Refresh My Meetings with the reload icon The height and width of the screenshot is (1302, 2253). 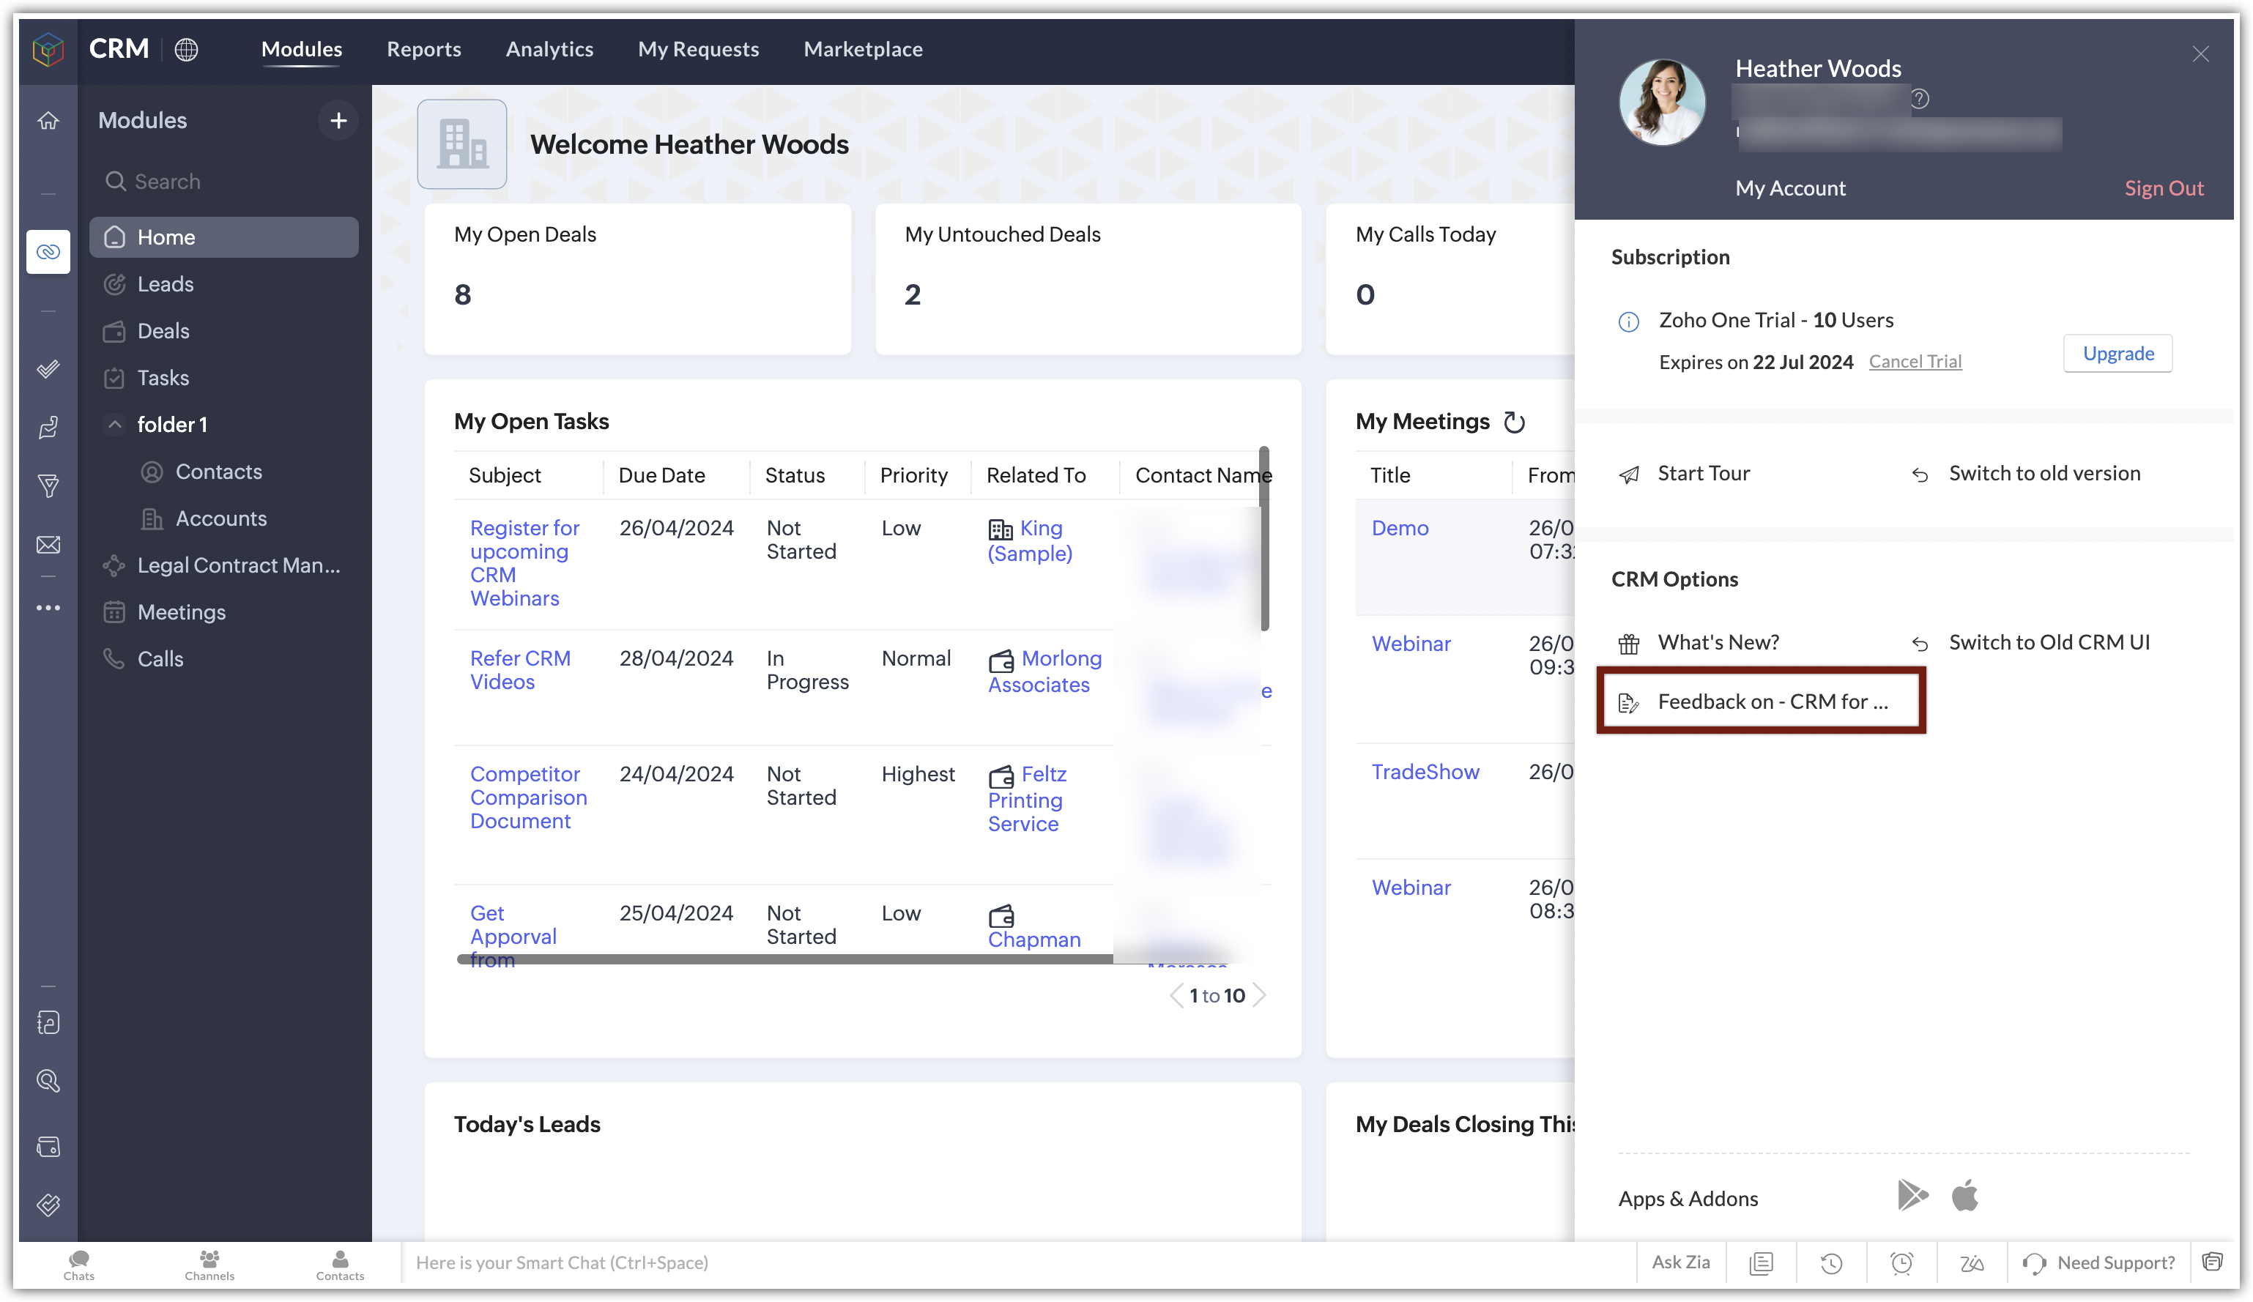1514,422
